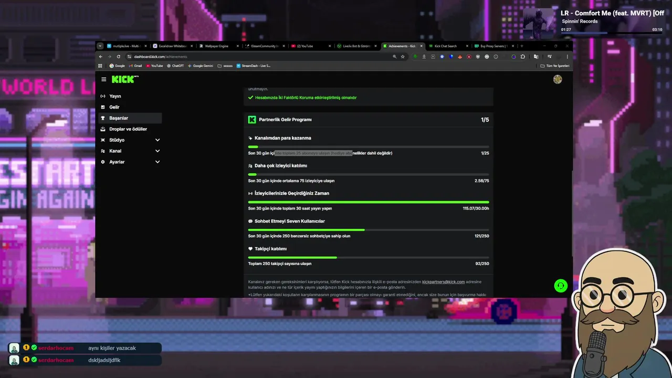
Task: Click the Kanalımdan para kazanma progress bar
Action: pyautogui.click(x=369, y=146)
